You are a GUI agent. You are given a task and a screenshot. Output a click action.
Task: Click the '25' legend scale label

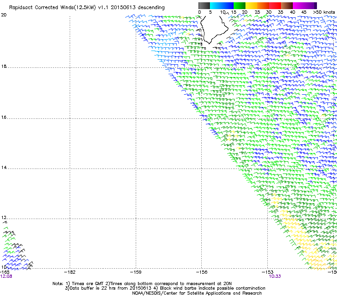pyautogui.click(x=257, y=12)
